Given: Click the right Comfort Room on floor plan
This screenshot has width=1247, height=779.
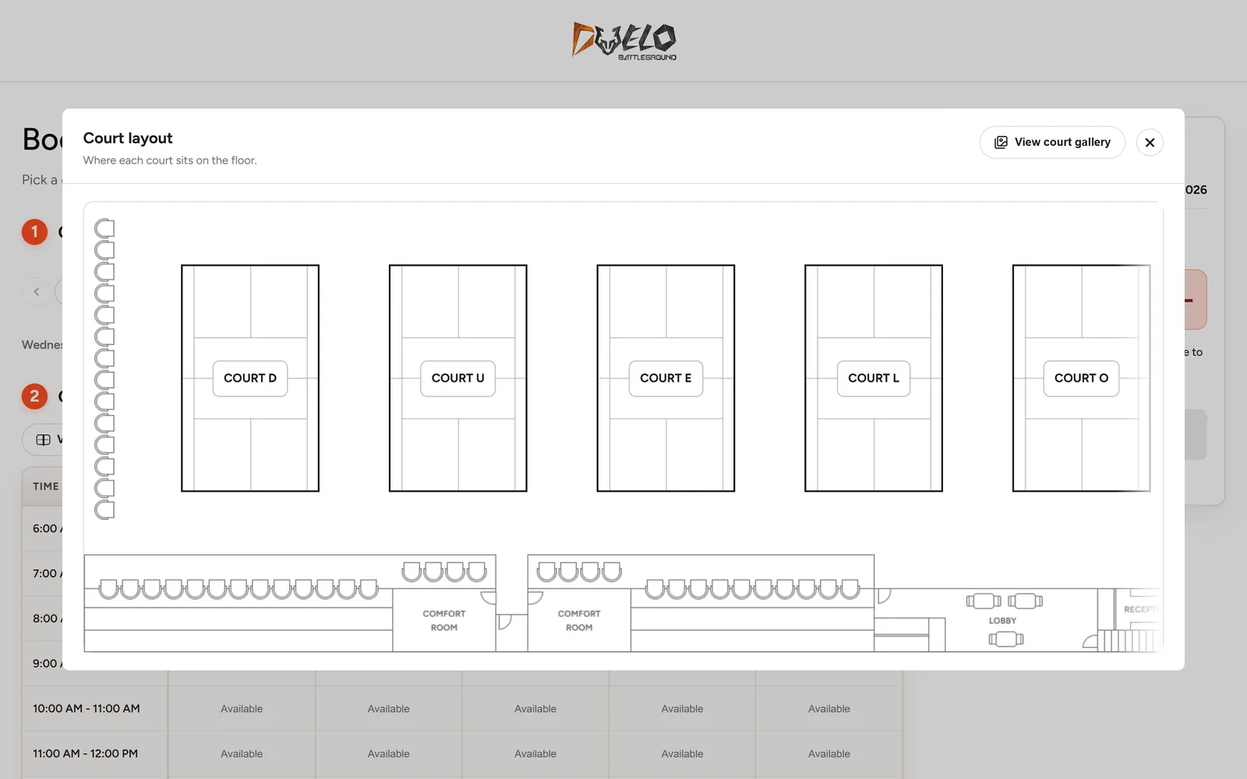Looking at the screenshot, I should (579, 620).
